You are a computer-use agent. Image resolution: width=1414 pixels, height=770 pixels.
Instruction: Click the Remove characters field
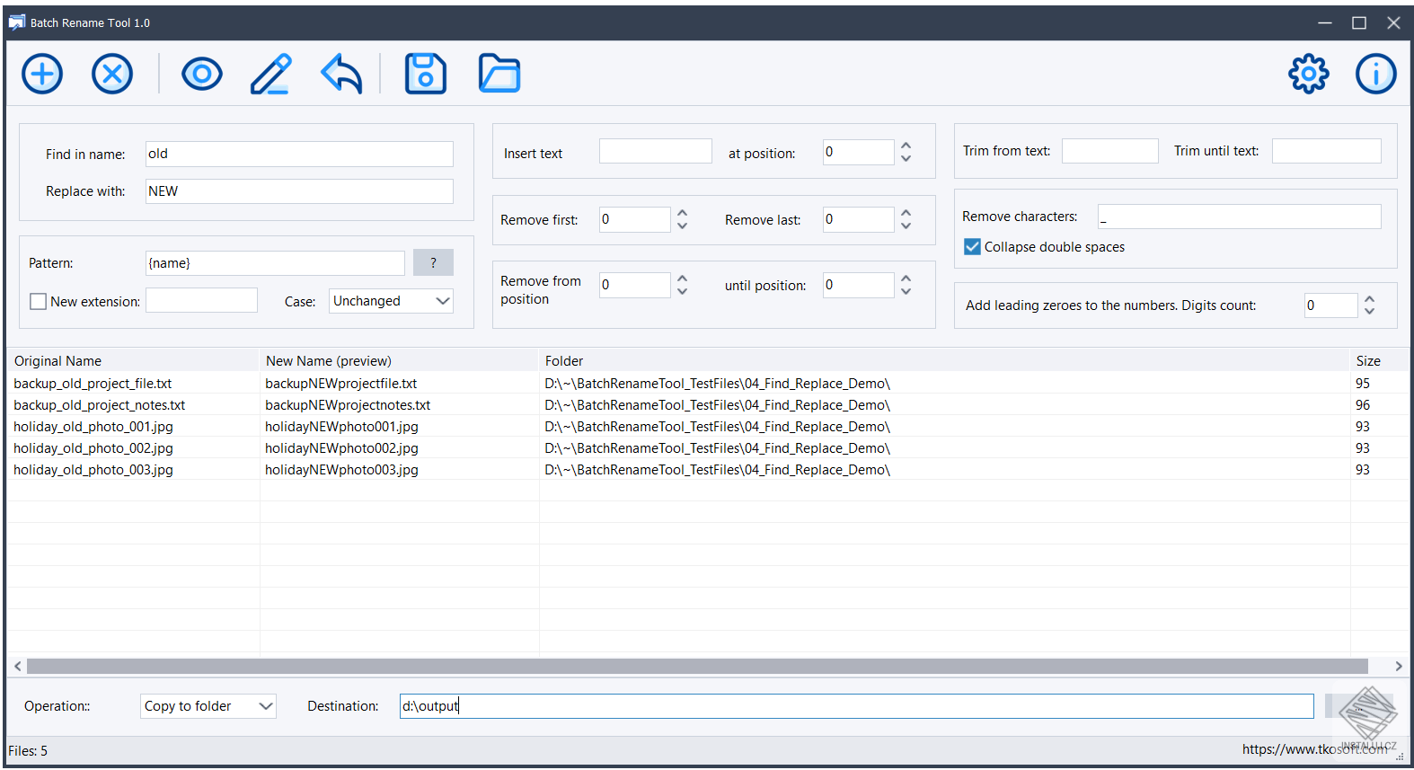pyautogui.click(x=1240, y=217)
